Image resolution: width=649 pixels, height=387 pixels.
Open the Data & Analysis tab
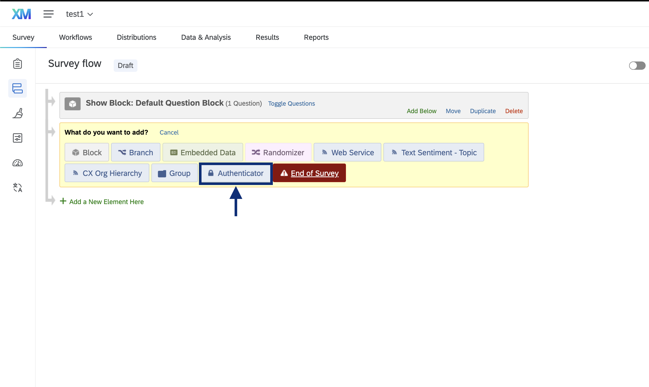tap(206, 37)
